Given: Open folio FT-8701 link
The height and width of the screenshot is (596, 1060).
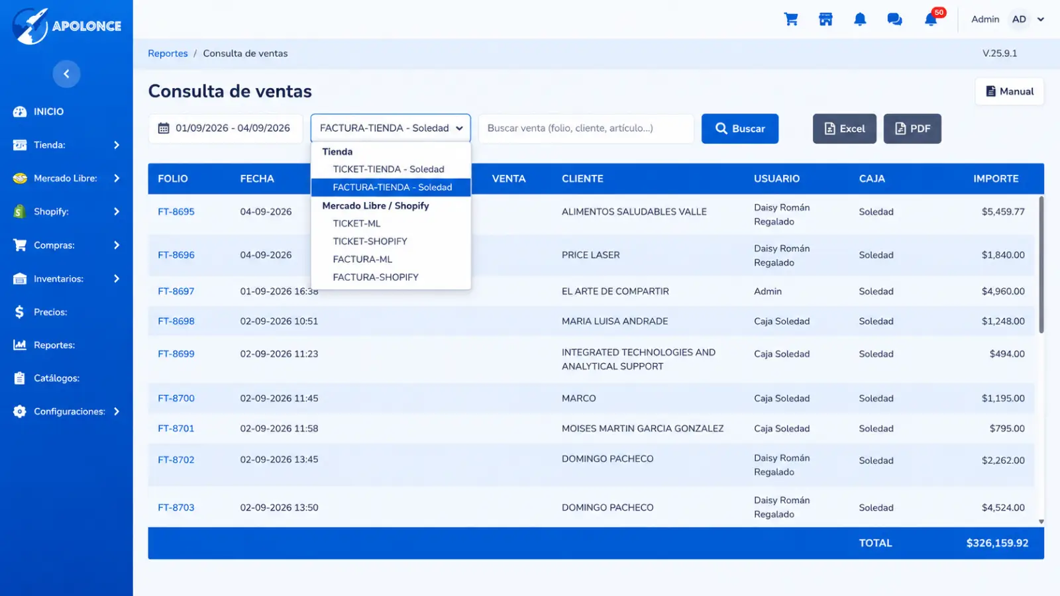Looking at the screenshot, I should pos(176,428).
